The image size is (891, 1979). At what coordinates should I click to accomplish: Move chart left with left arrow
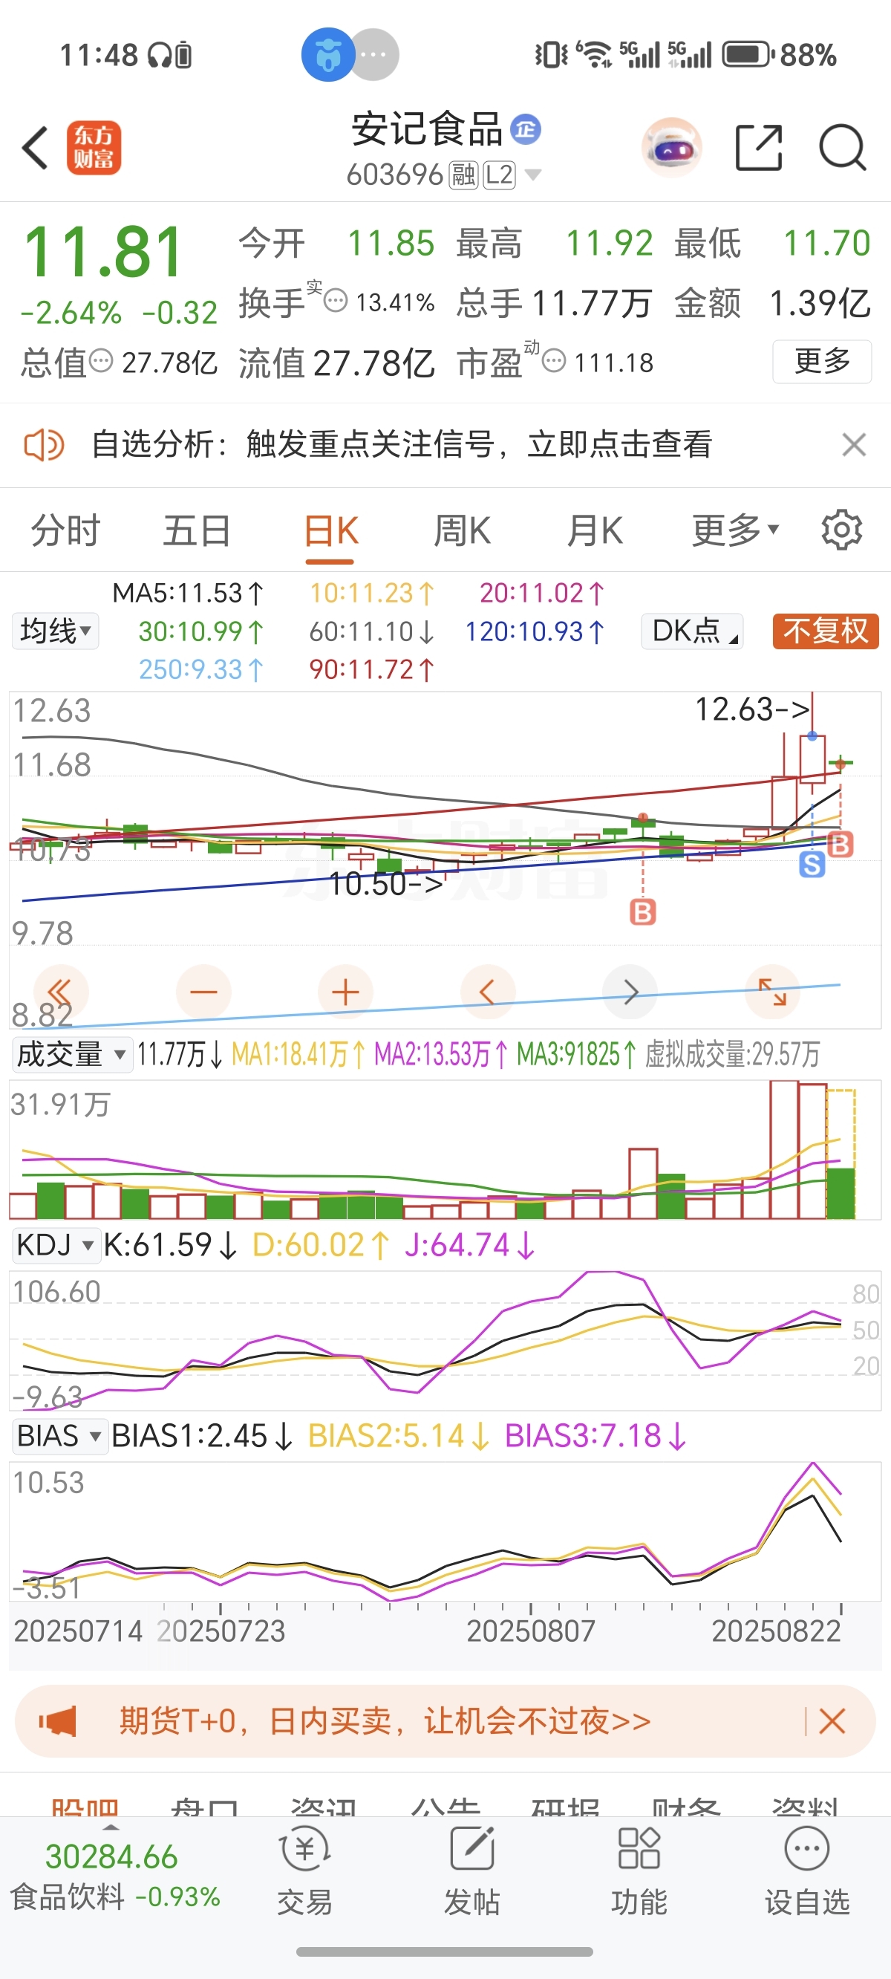pyautogui.click(x=488, y=992)
